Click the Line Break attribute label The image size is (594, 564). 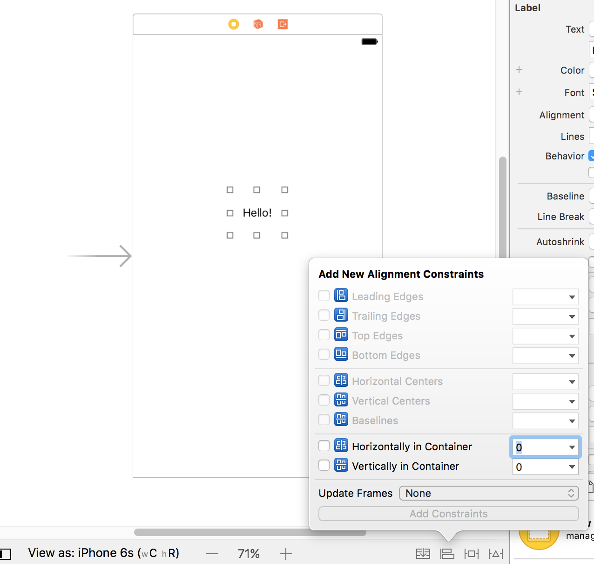(560, 217)
